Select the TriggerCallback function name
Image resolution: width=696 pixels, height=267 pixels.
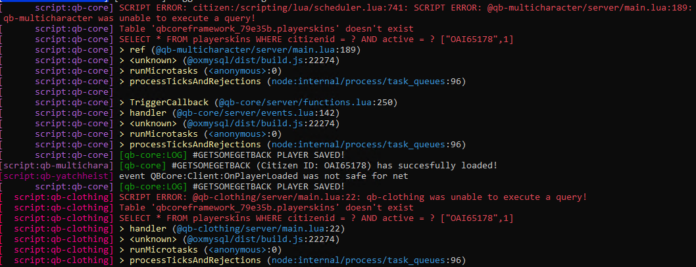[x=169, y=103]
